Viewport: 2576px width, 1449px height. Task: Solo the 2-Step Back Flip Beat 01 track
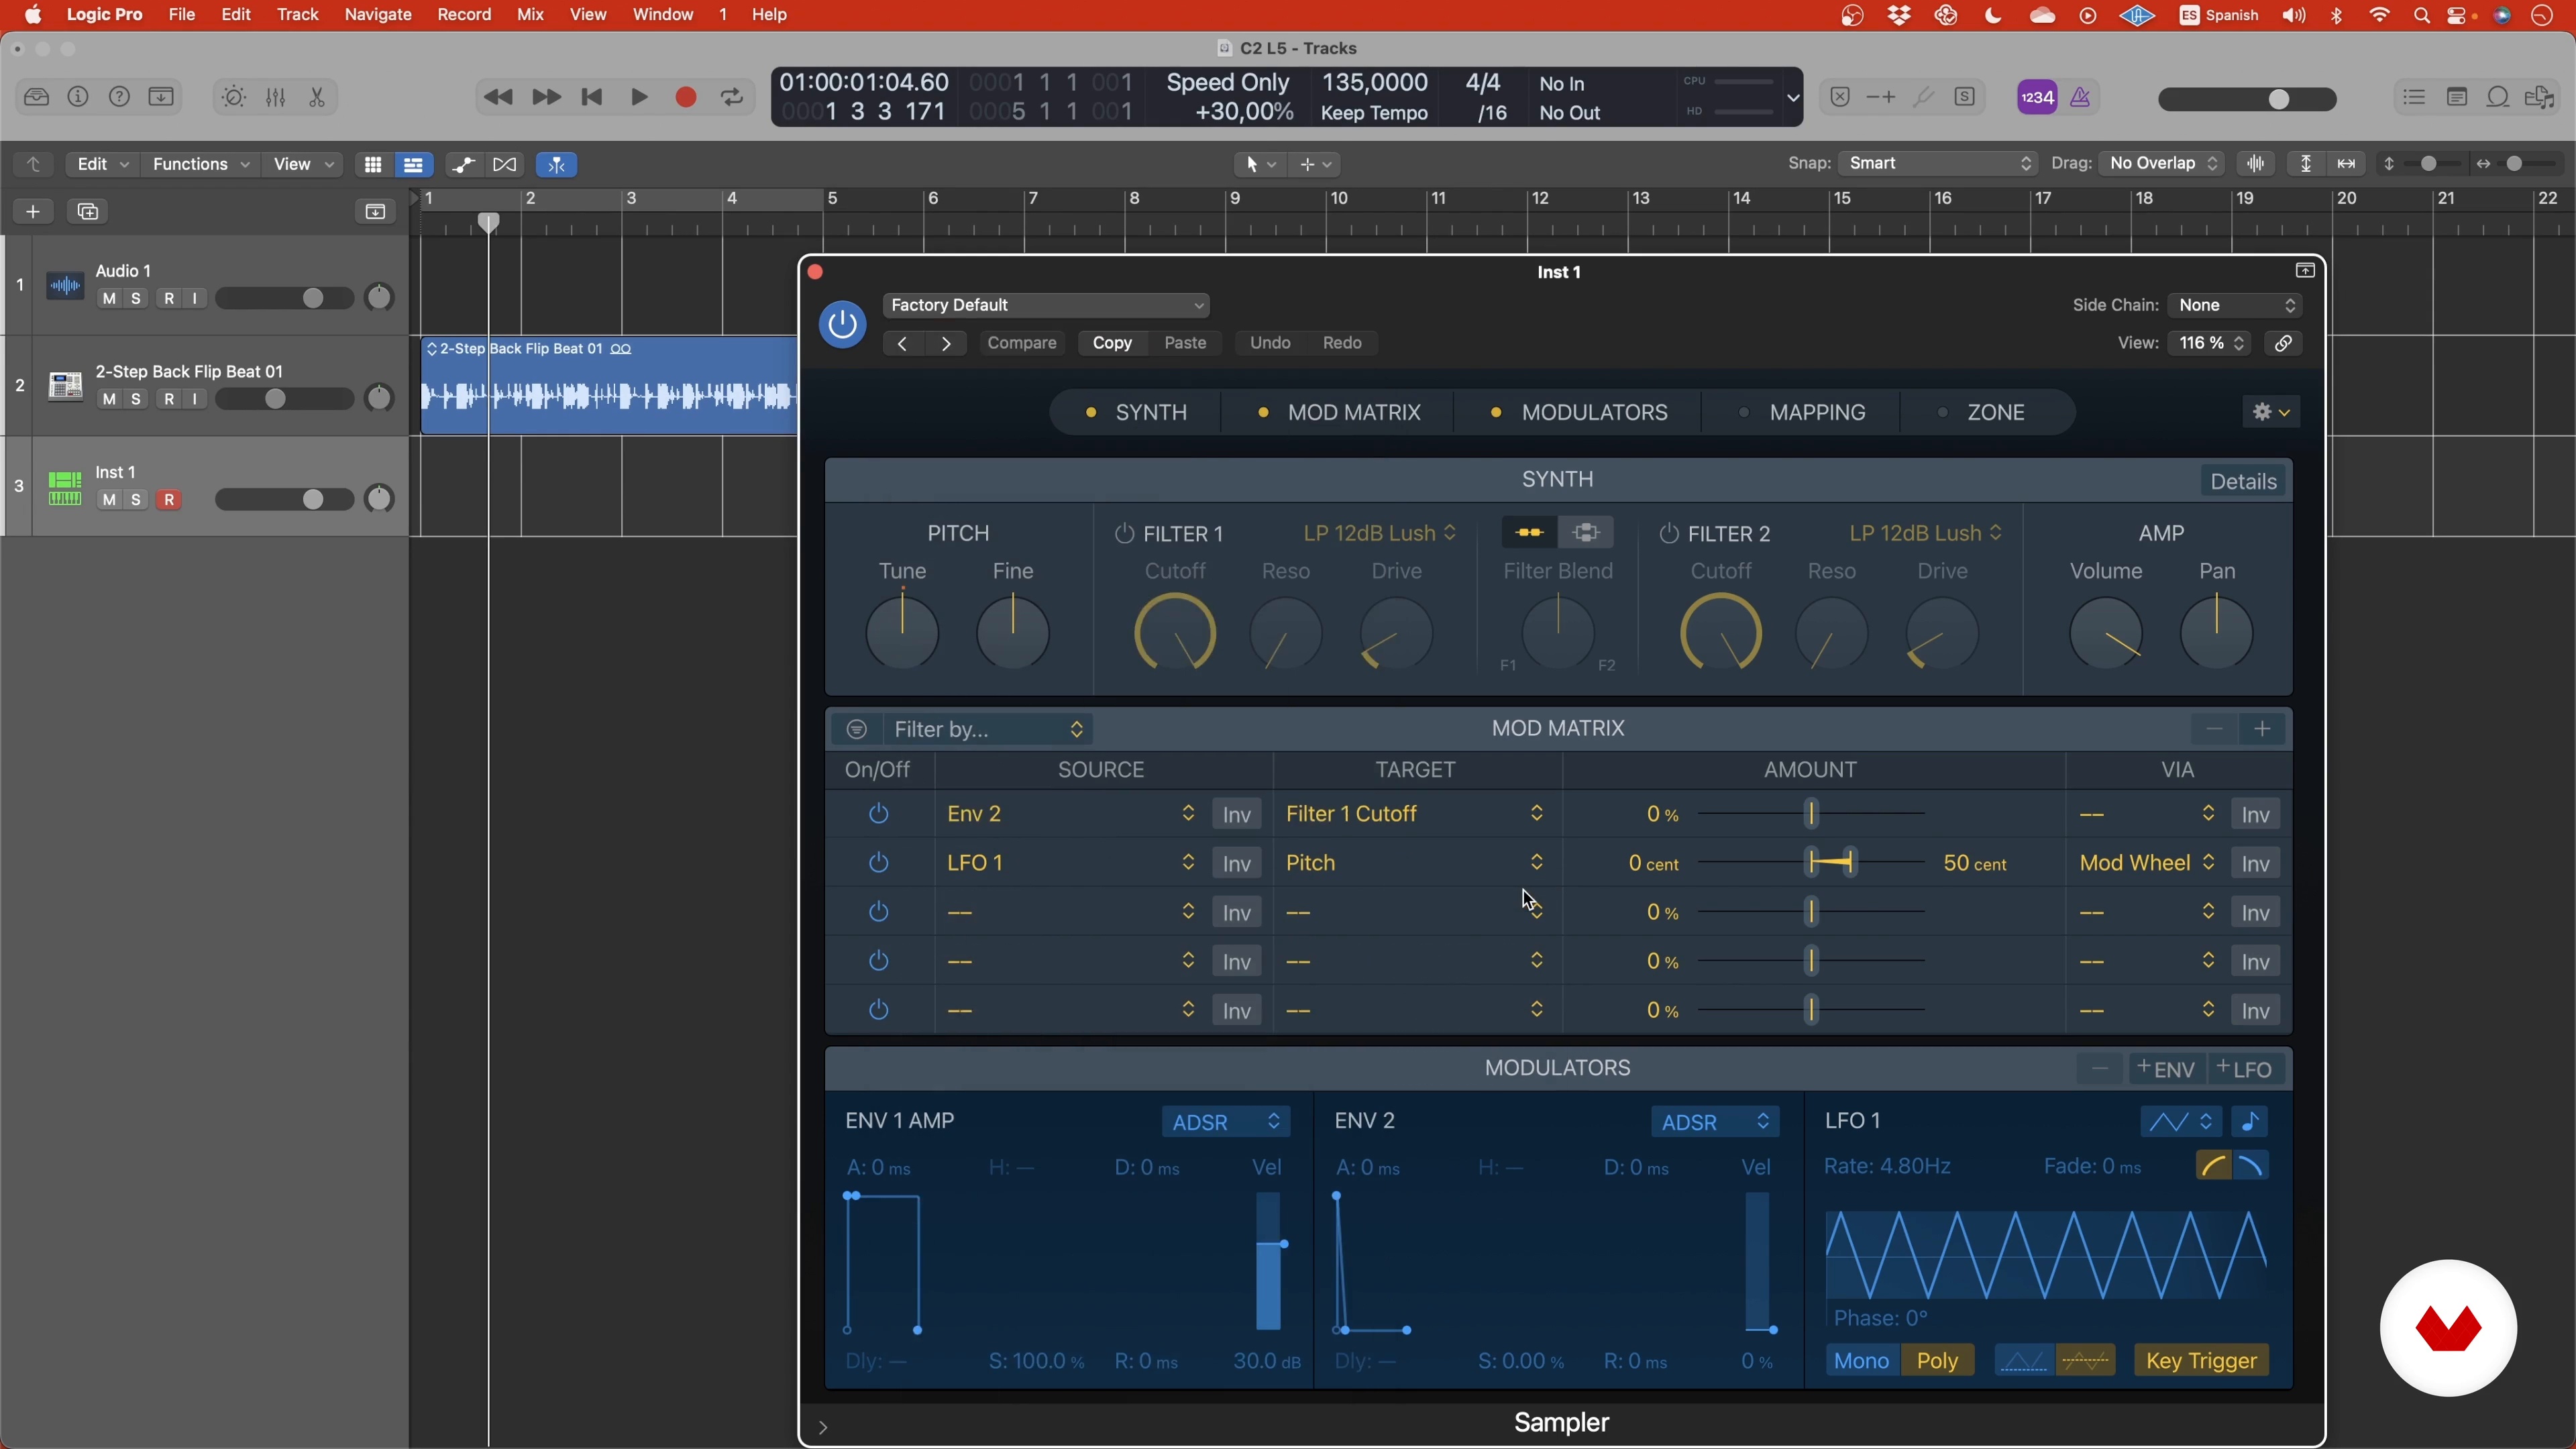tap(137, 400)
